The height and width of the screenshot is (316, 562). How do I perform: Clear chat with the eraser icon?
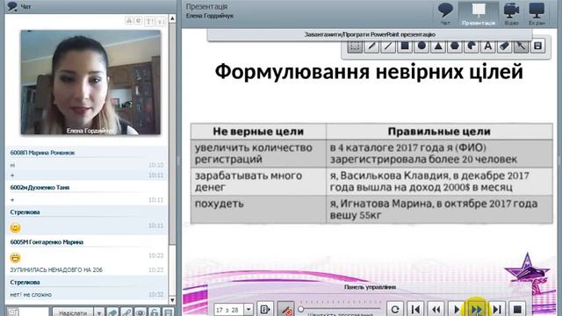112,312
